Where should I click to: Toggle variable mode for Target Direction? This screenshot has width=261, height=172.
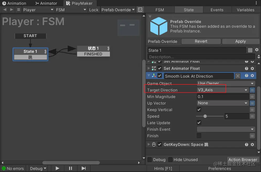tap(252, 90)
